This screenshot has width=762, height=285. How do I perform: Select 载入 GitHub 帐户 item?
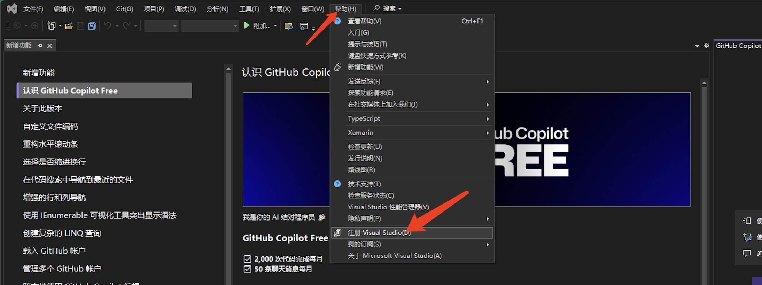54,251
